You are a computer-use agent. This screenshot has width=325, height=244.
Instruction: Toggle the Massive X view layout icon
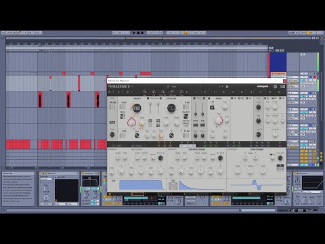click(282, 87)
